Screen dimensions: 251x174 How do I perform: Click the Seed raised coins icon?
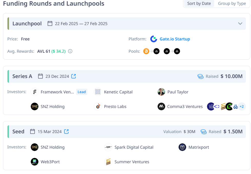click(x=203, y=132)
